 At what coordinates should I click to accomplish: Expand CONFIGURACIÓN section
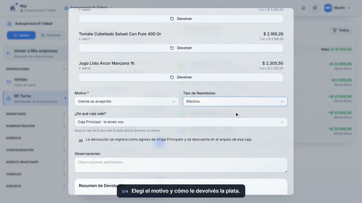(36, 150)
